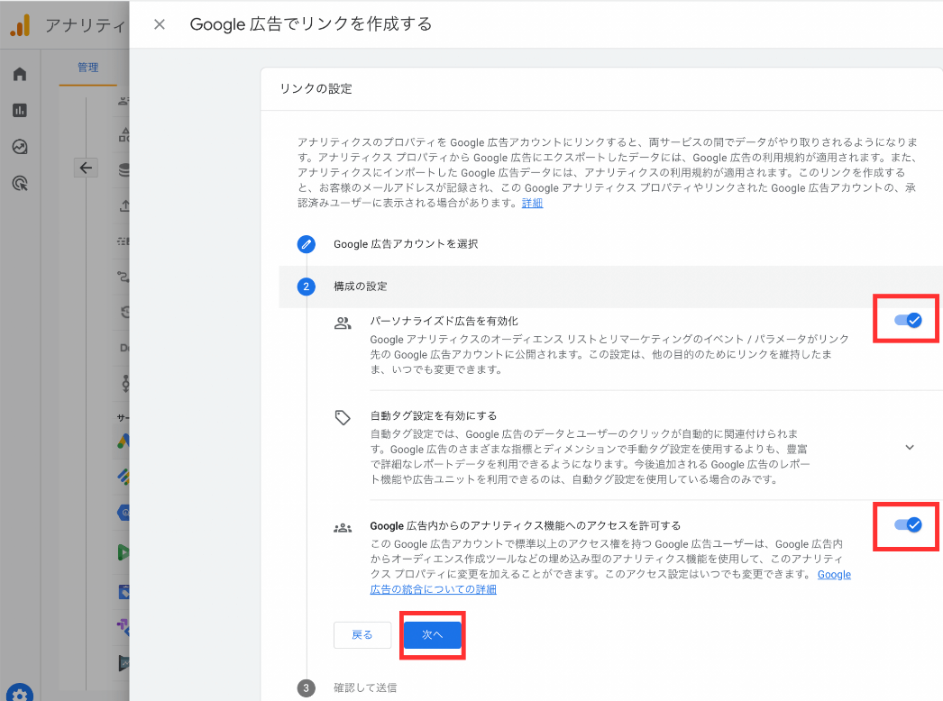Toggle the アナリティクス機能へのアクセスを許可する switch
The height and width of the screenshot is (701, 943).
coord(908,524)
